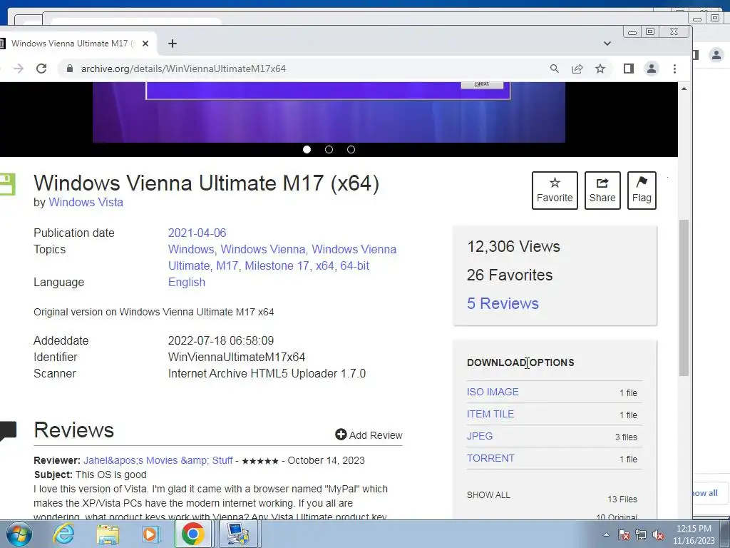Click the software floppy disk icon
The width and height of the screenshot is (730, 548).
coord(7,185)
